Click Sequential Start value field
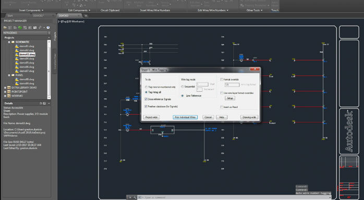 pos(202,84)
